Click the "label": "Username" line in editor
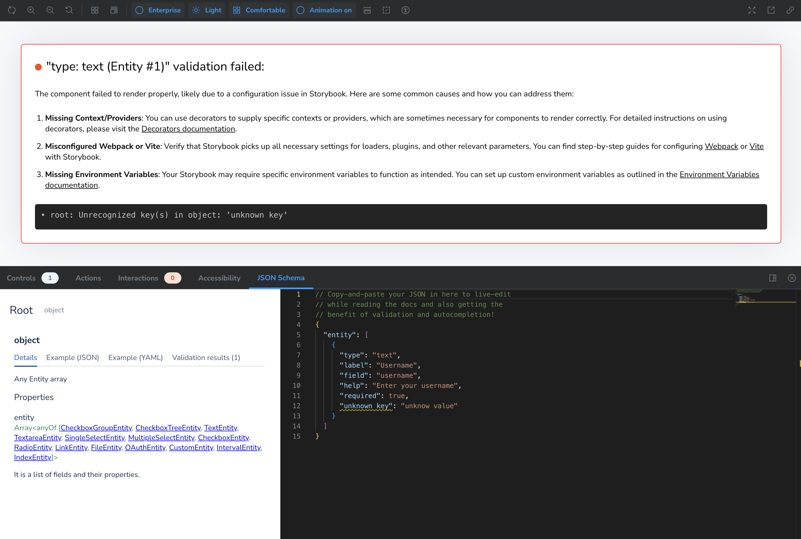 coord(380,365)
